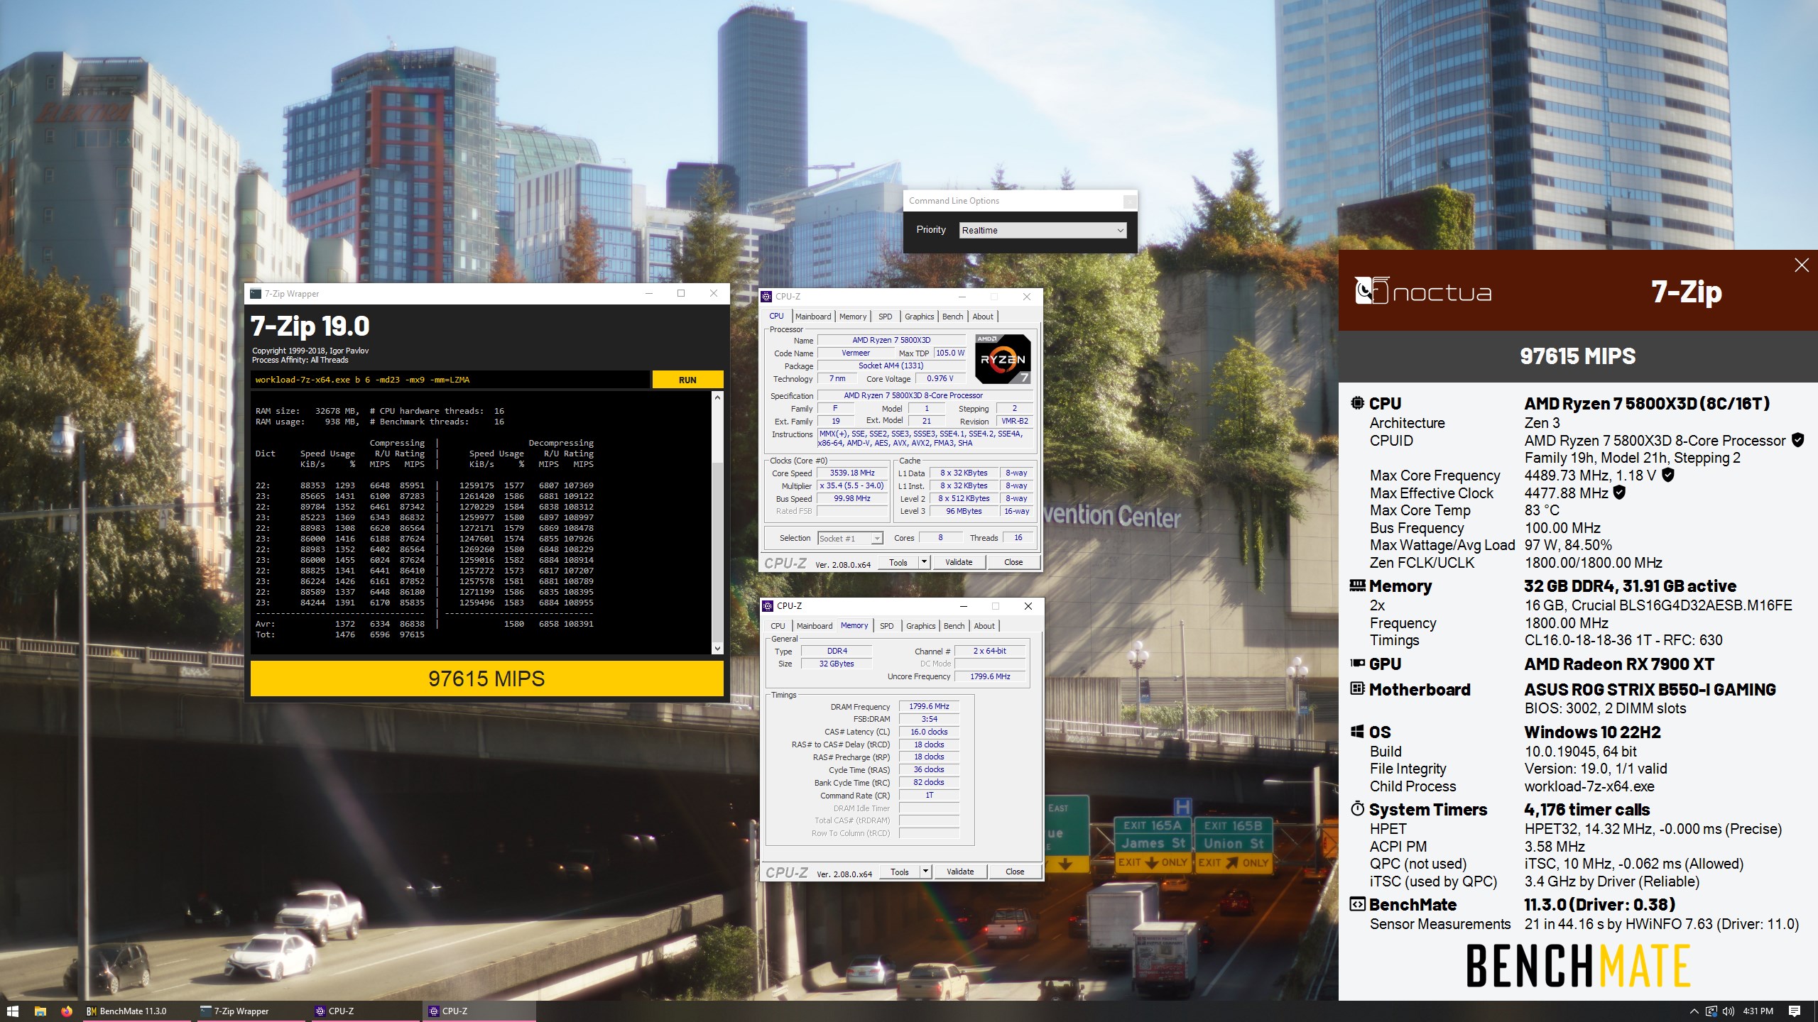Click the System Timers clock icon
1818x1022 pixels.
[1357, 808]
